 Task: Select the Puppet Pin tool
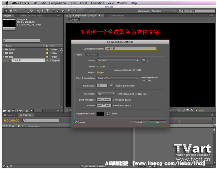click(76, 11)
